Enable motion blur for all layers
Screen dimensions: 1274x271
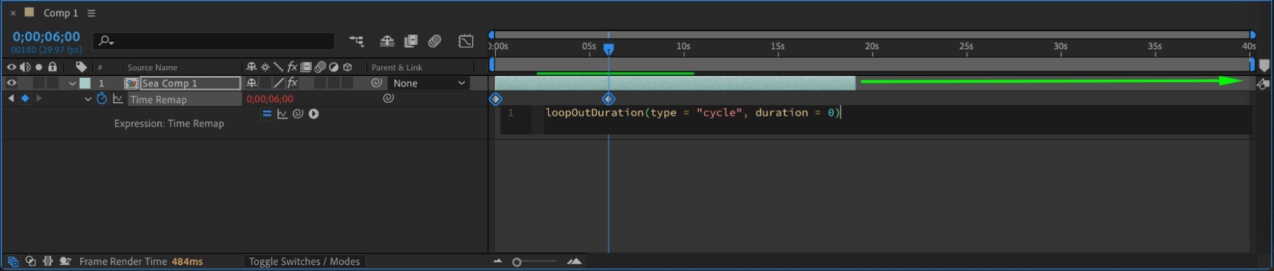(x=435, y=41)
